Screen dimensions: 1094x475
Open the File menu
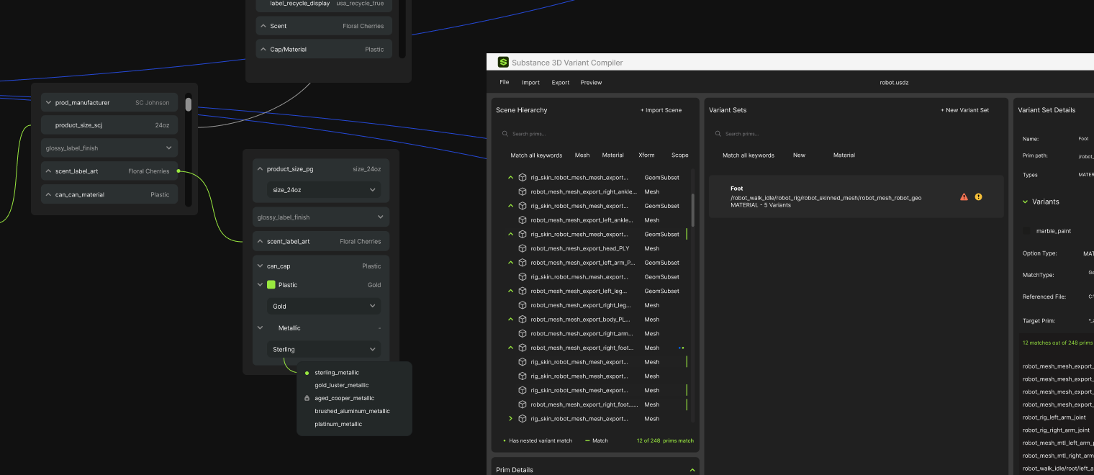pyautogui.click(x=505, y=83)
